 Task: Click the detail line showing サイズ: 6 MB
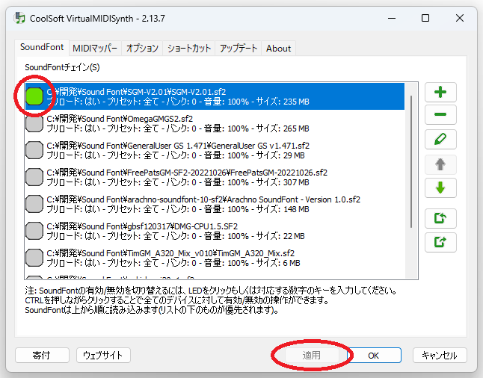(x=173, y=263)
